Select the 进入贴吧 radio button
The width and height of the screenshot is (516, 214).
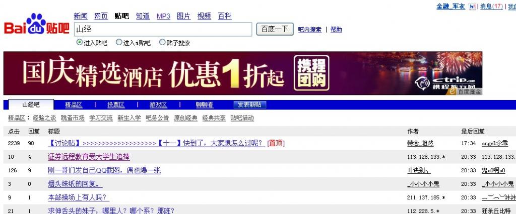pyautogui.click(x=80, y=43)
